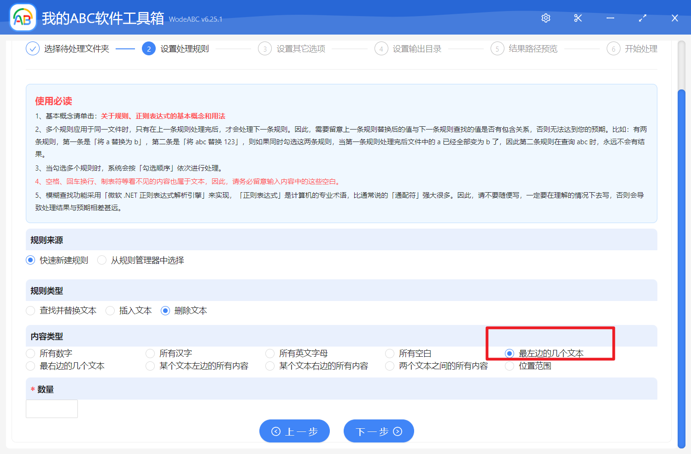The width and height of the screenshot is (691, 454).
Task: Click the step 6 circle for 开始处理
Action: coord(613,48)
